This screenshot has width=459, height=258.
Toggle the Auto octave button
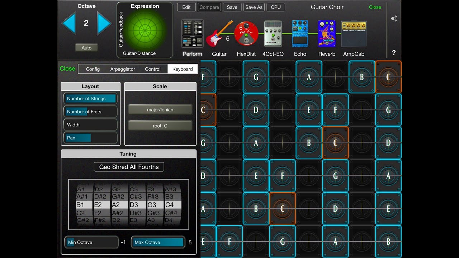(x=86, y=48)
